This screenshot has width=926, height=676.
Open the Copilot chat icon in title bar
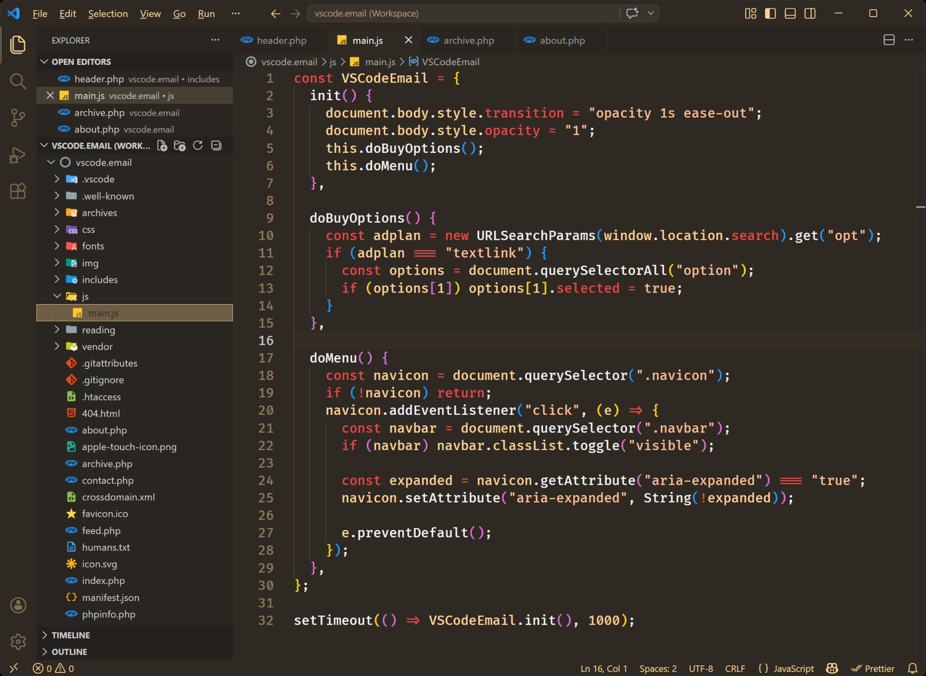(x=632, y=13)
